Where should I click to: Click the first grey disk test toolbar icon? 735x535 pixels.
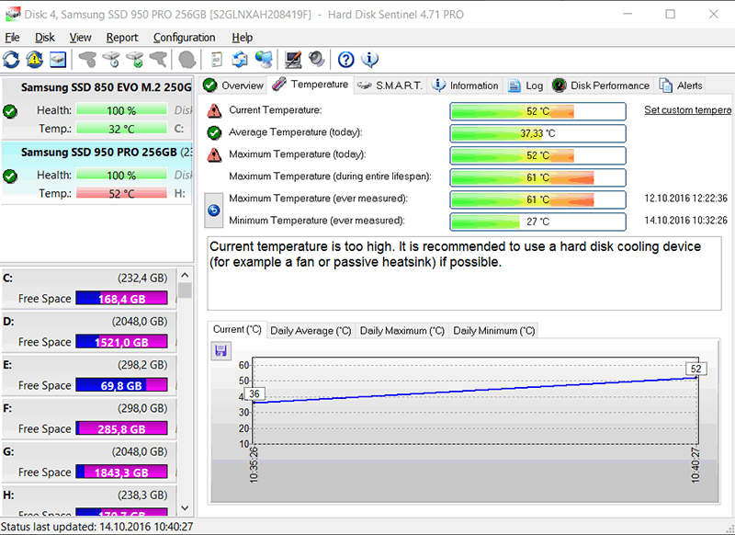pos(87,60)
